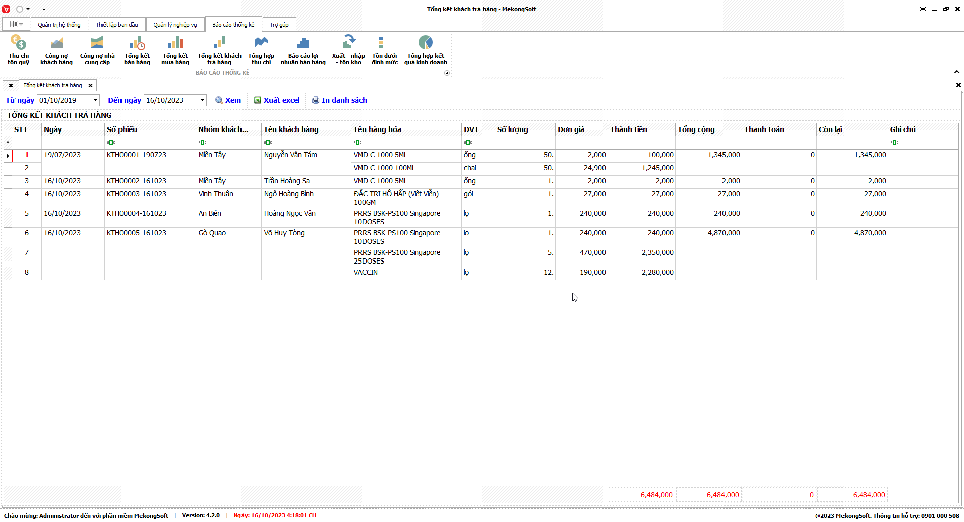Switch to Thiết lập ban đầu tab

tap(117, 25)
